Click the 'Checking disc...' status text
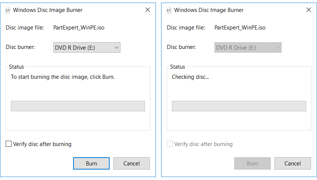The width and height of the screenshot is (317, 180). click(x=190, y=77)
